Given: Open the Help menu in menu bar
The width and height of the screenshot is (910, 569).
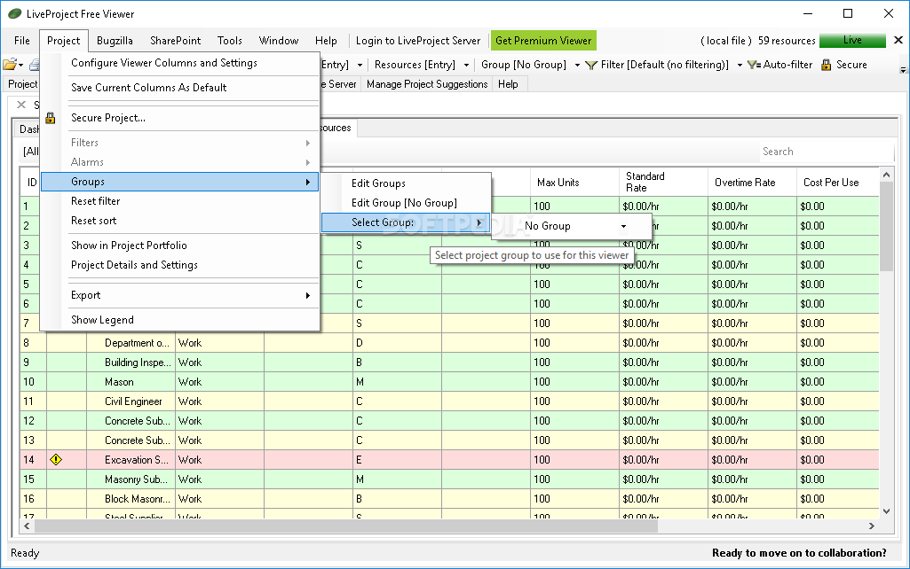Looking at the screenshot, I should tap(326, 41).
